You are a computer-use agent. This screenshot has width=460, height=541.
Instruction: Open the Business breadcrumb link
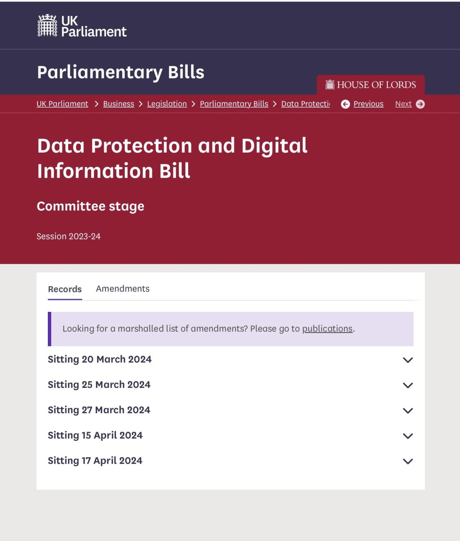pyautogui.click(x=119, y=104)
